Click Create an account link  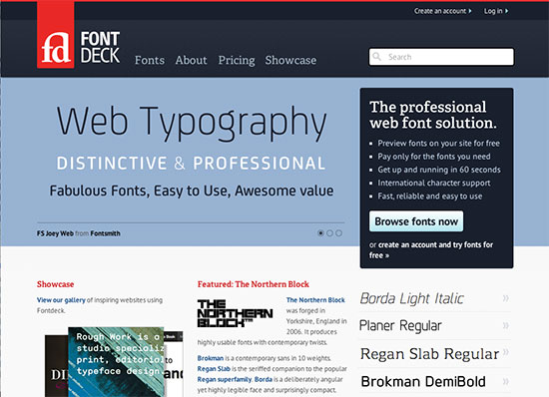click(x=440, y=11)
